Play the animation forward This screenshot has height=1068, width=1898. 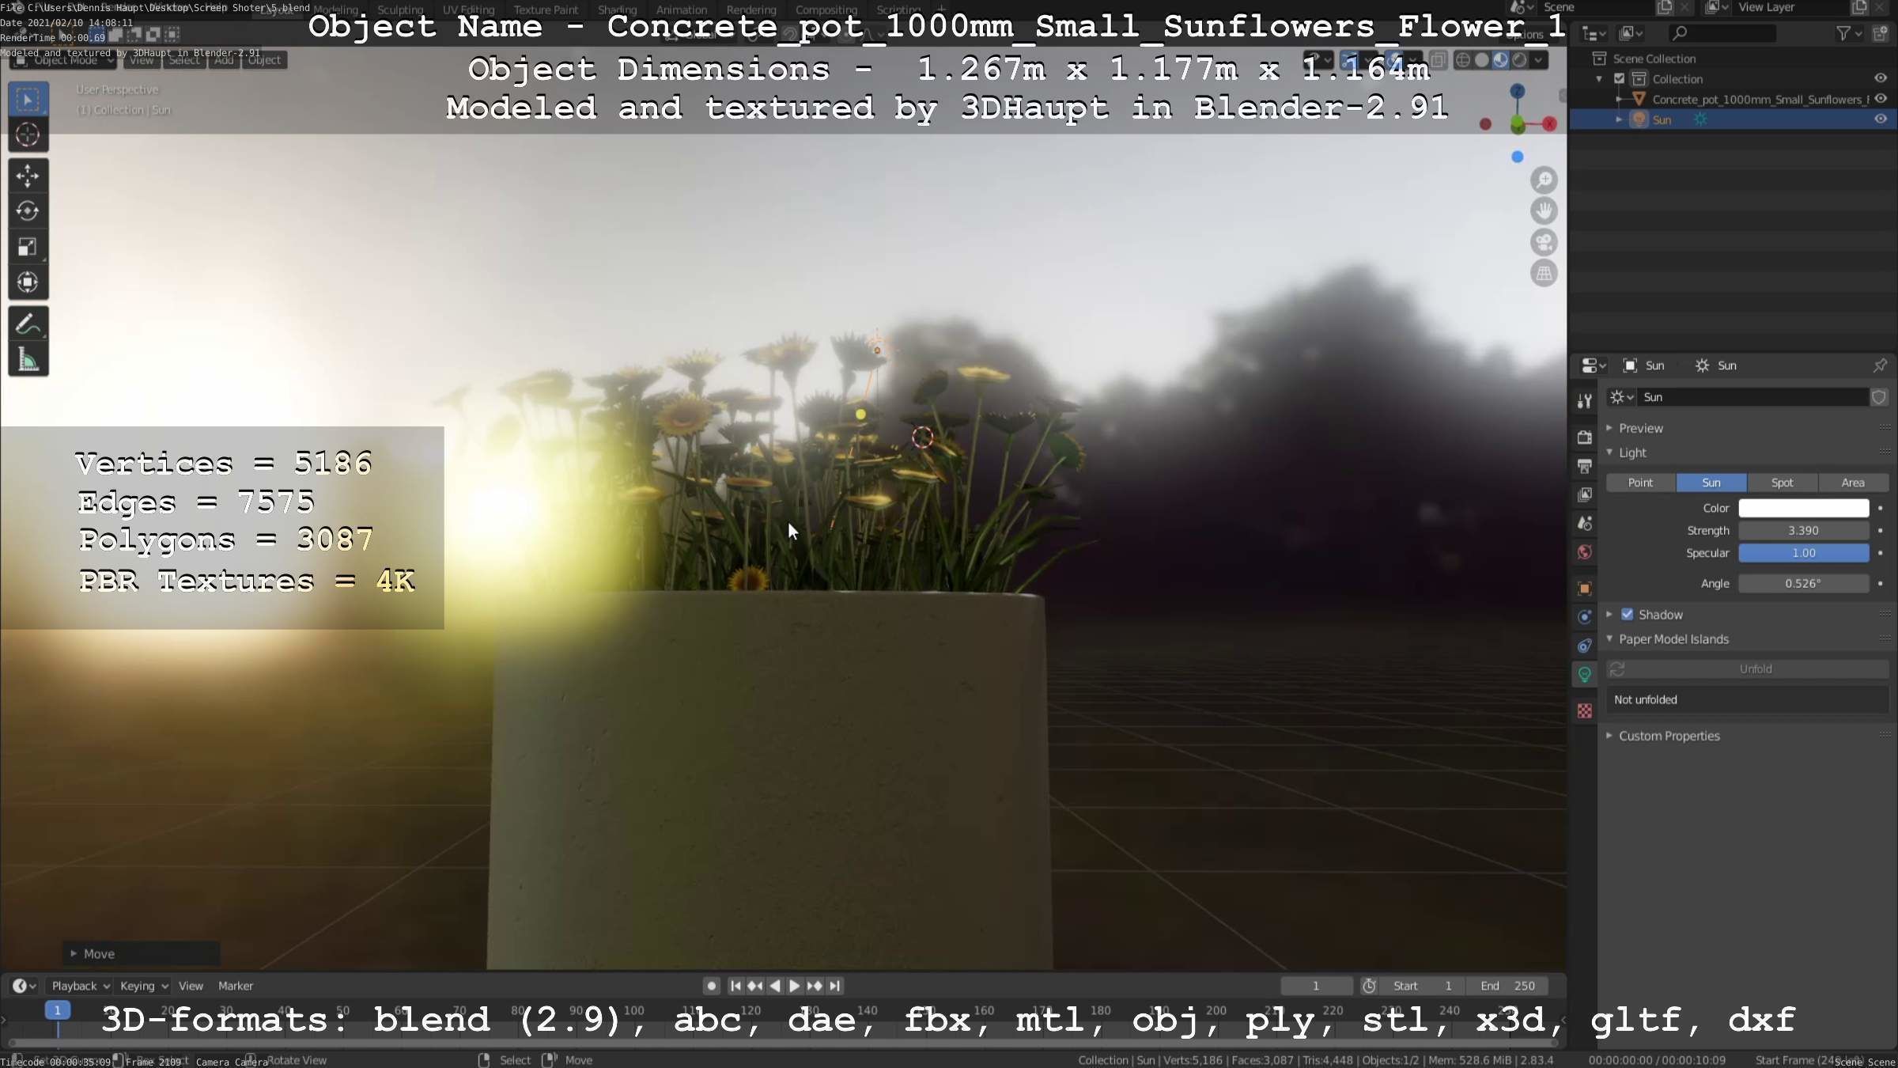(795, 986)
